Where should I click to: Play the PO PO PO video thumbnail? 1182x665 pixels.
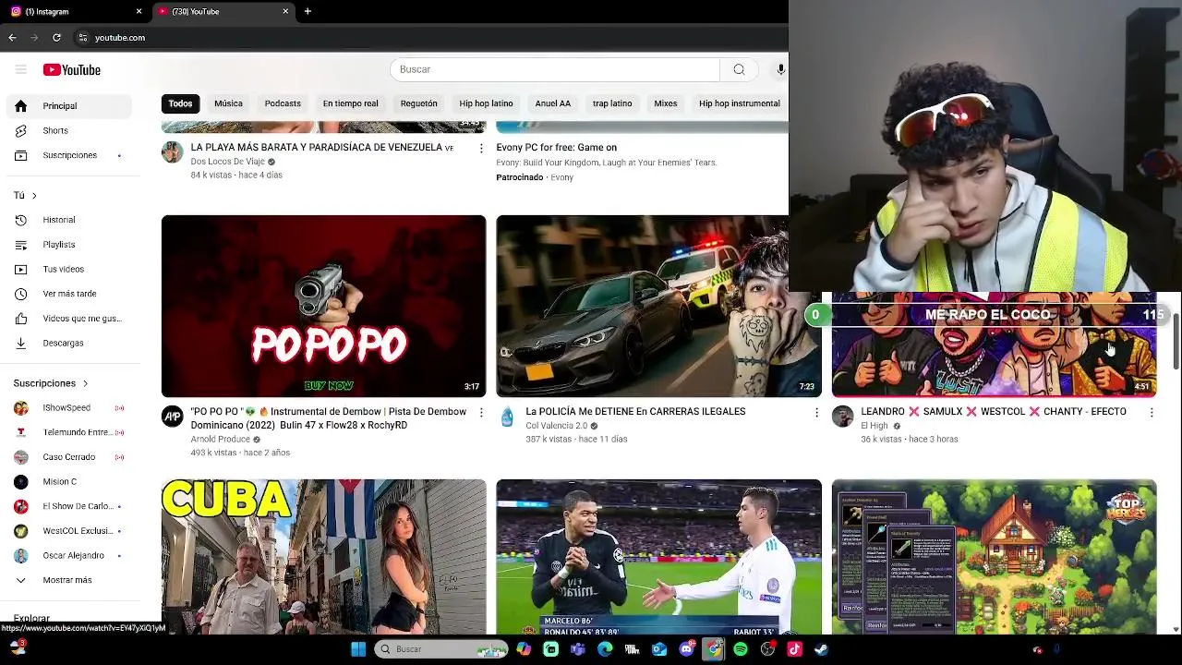(323, 307)
